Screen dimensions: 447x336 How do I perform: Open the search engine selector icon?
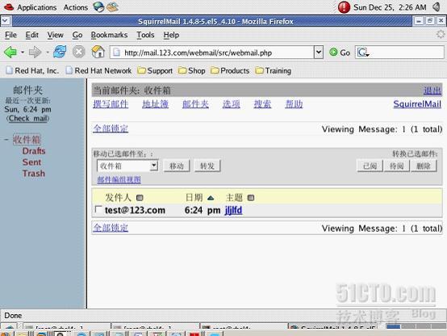point(363,52)
